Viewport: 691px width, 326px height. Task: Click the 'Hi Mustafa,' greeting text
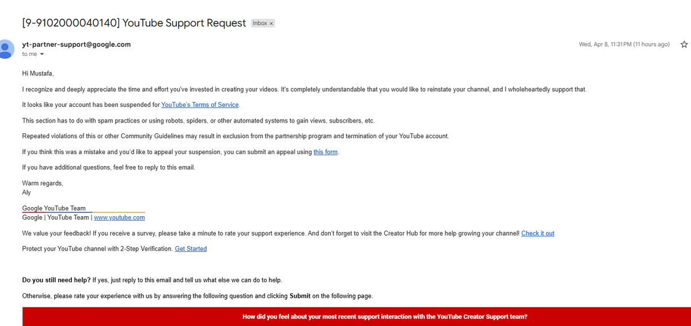click(x=37, y=74)
